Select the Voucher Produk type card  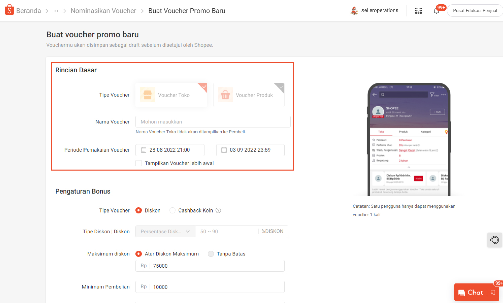pyautogui.click(x=249, y=95)
